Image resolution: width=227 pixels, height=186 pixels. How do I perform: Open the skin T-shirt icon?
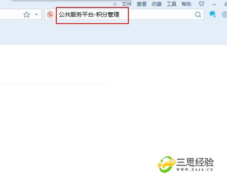(x=201, y=4)
